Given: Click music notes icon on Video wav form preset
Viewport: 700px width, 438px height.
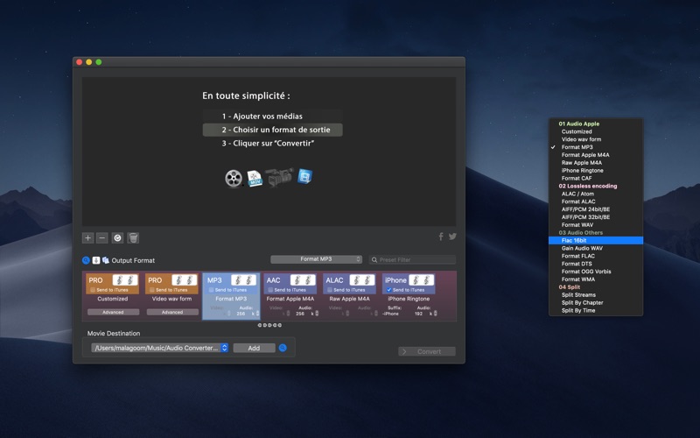Looking at the screenshot, I should click(x=185, y=280).
